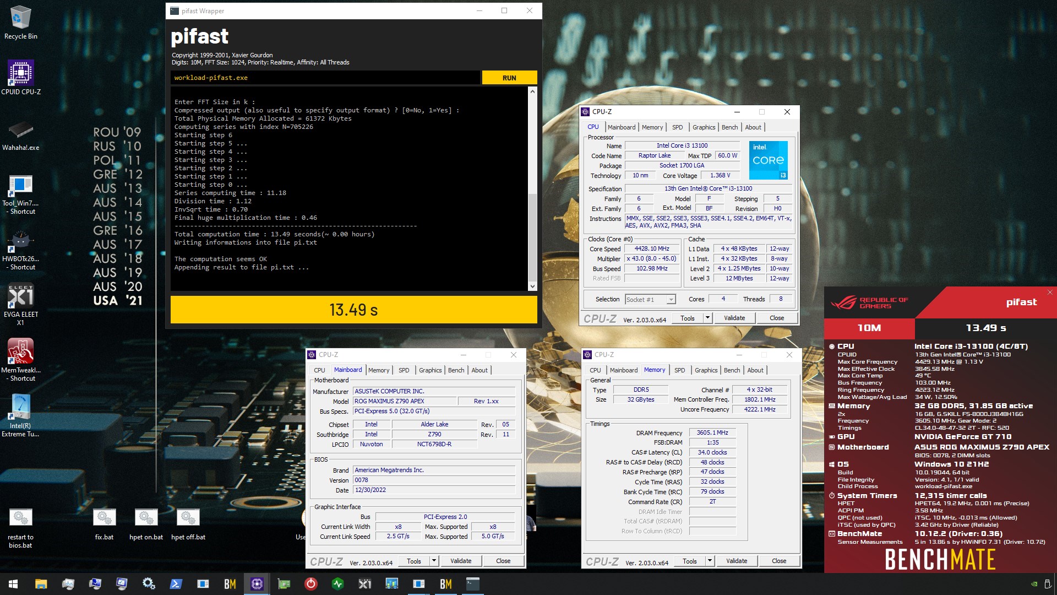This screenshot has height=595, width=1057.
Task: Select the hpet on.bat file
Action: [146, 524]
